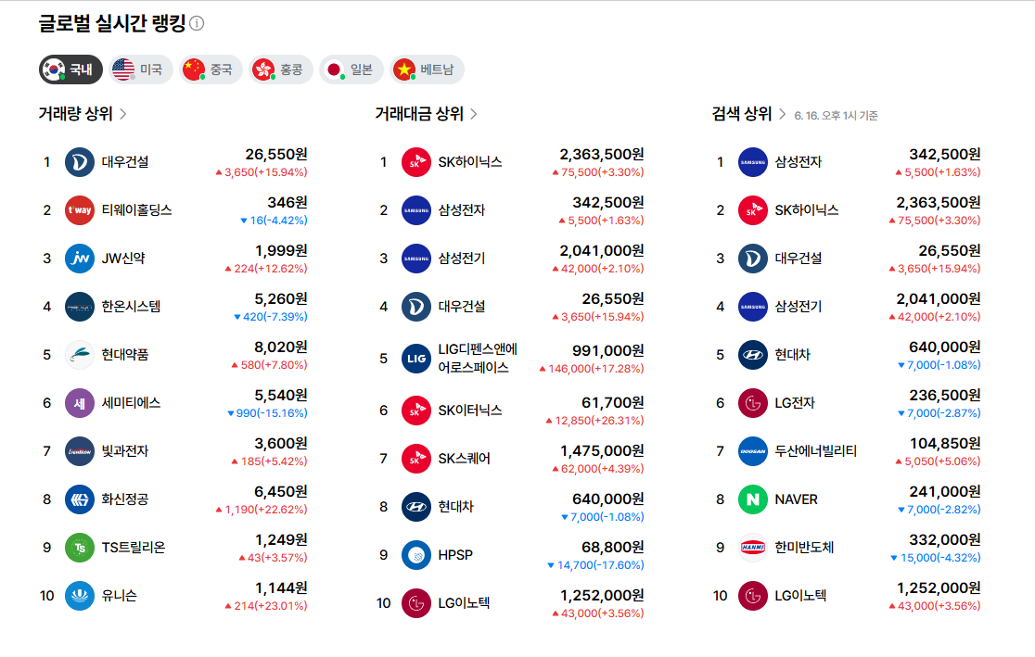This screenshot has width=1035, height=657.
Task: Open JW신약 stock name
Action: tap(123, 259)
